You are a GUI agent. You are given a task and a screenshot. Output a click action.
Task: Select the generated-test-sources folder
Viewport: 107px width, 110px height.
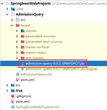point(44,42)
